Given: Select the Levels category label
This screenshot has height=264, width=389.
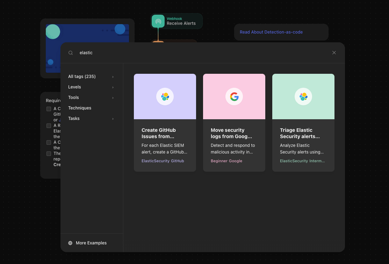Looking at the screenshot, I should click(x=74, y=87).
